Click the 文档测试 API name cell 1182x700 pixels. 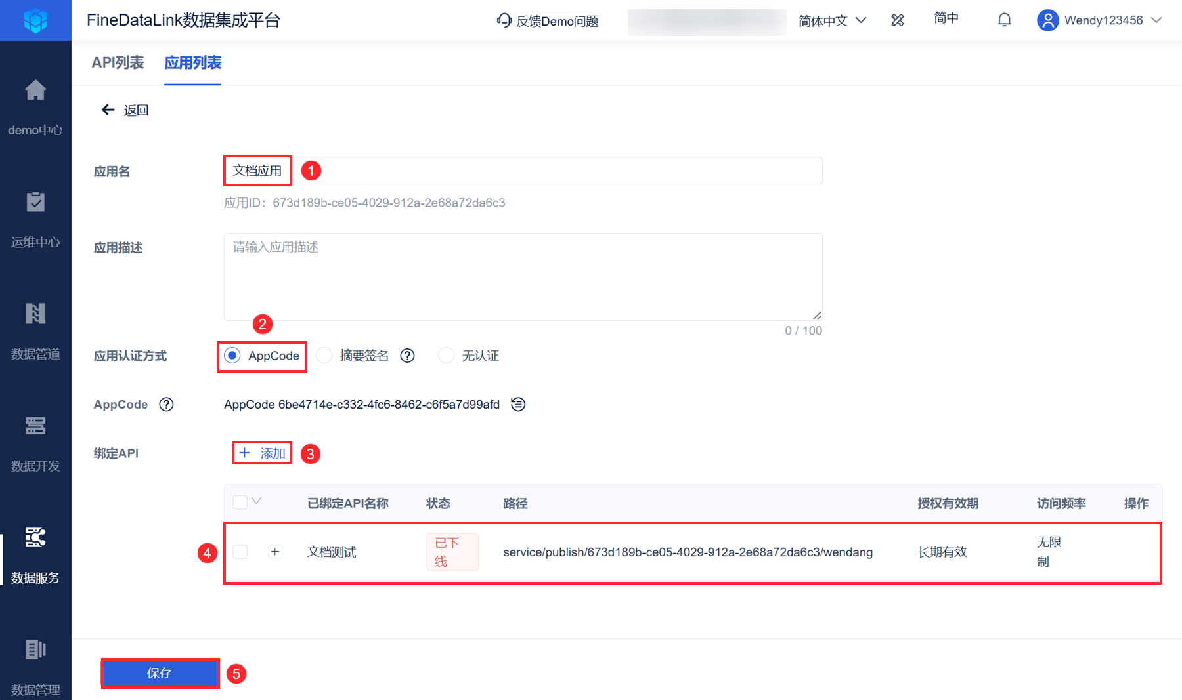(x=332, y=552)
